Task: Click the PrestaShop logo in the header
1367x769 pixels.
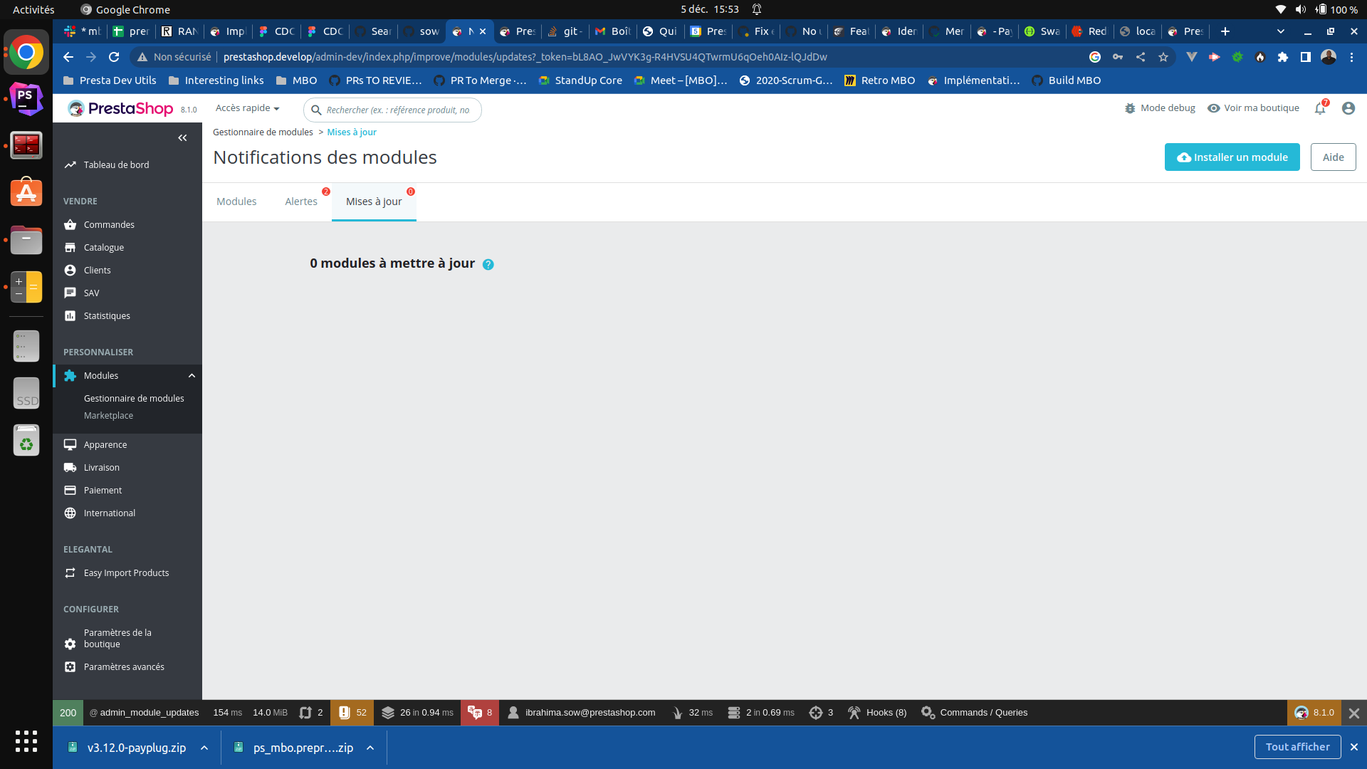Action: 120,108
